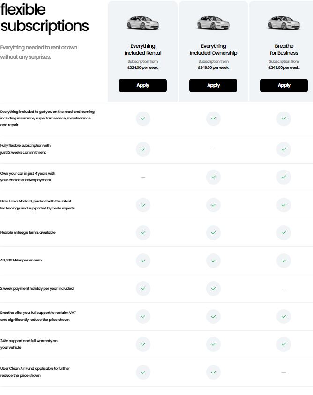313x395 pixels.
Task: Select the car image for Everything Included Ownership
Action: pos(213,23)
